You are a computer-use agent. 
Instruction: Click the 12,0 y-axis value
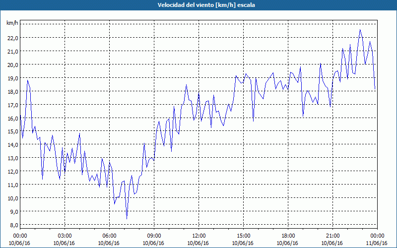13,172
